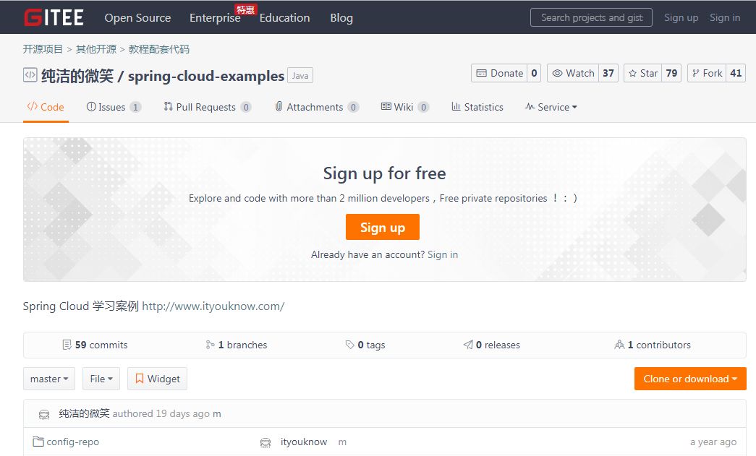Image resolution: width=756 pixels, height=456 pixels.
Task: Open the master branch dropdown
Action: pos(49,379)
